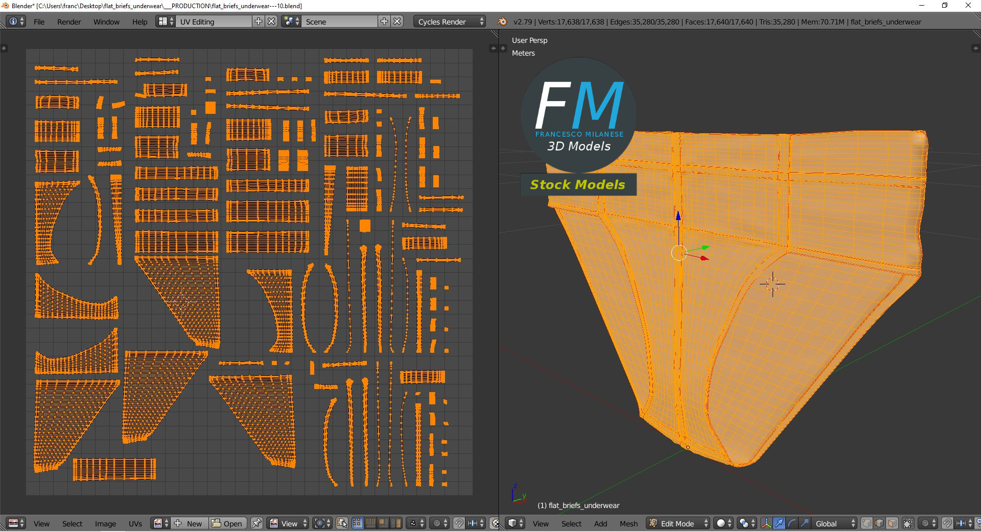
Task: Open the Global transform orientation dropdown
Action: pyautogui.click(x=835, y=523)
